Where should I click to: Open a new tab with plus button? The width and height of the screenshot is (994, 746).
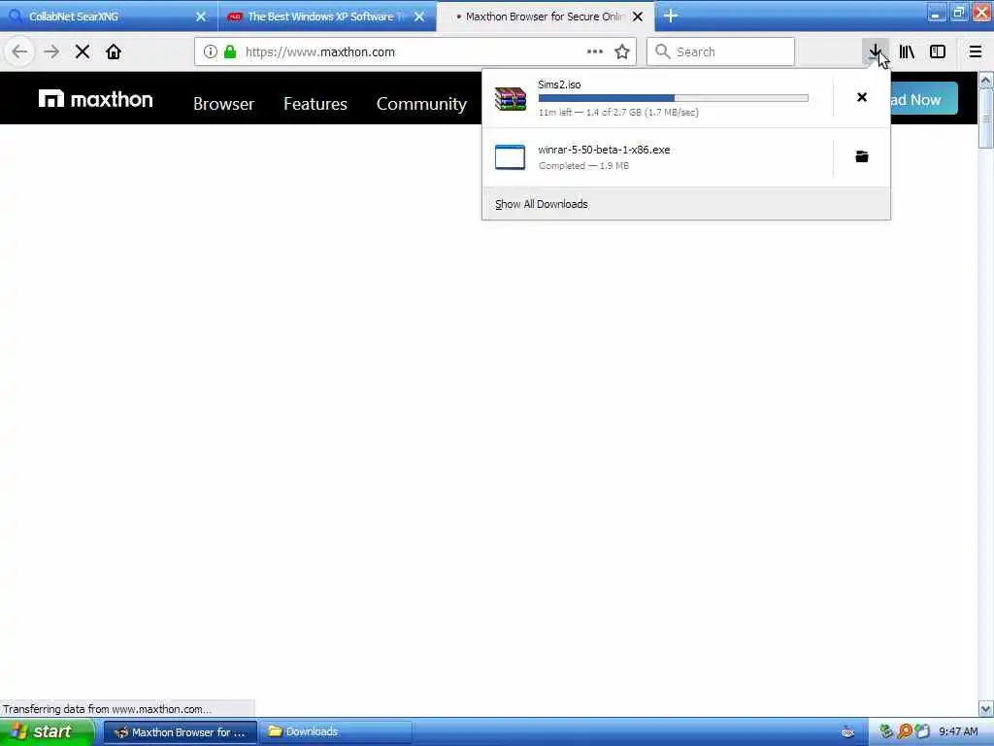click(671, 16)
